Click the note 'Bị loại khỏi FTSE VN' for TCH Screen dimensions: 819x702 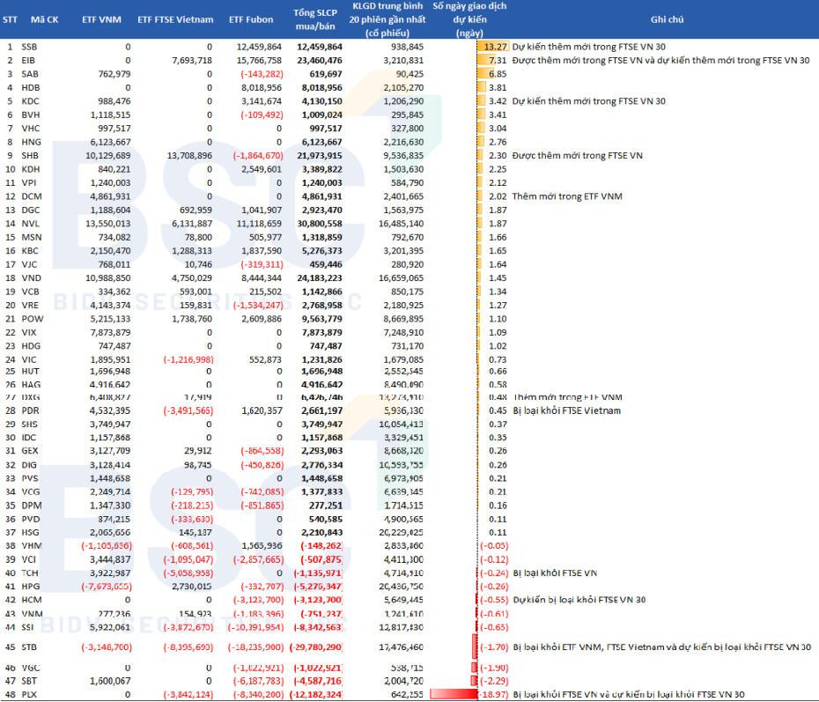555,573
